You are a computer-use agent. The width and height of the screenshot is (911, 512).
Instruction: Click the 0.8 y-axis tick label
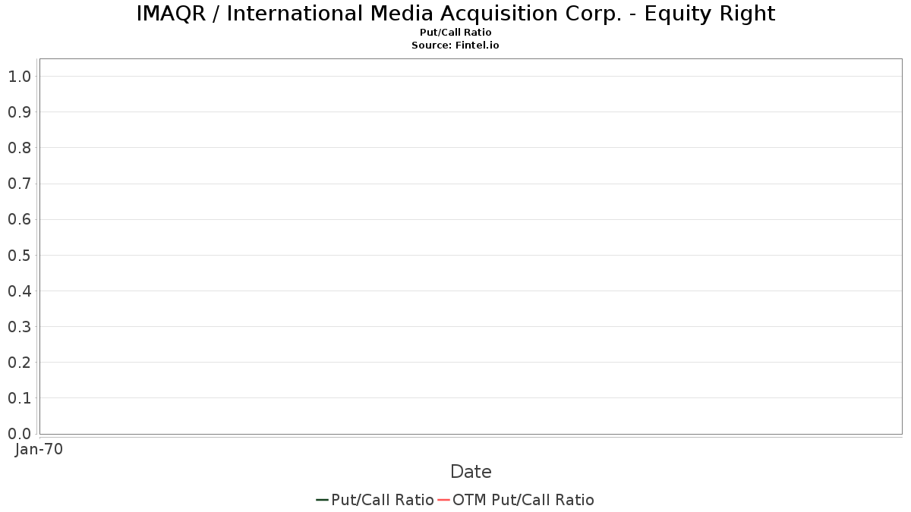tap(20, 148)
